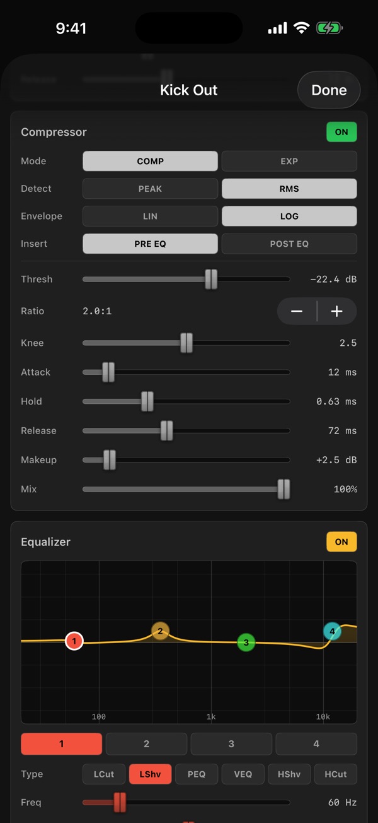Click the 10k label on EQ graph

click(323, 716)
